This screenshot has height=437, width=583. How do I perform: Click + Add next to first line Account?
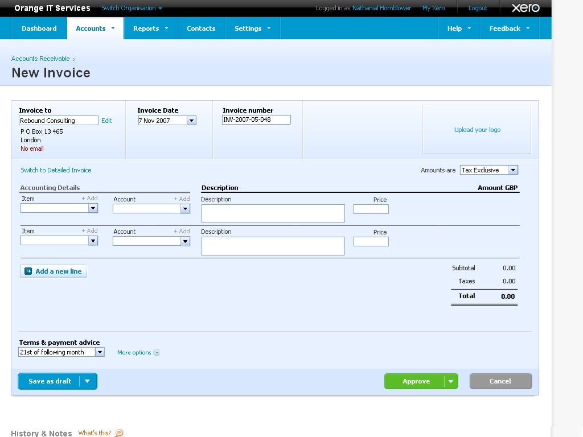pos(182,199)
